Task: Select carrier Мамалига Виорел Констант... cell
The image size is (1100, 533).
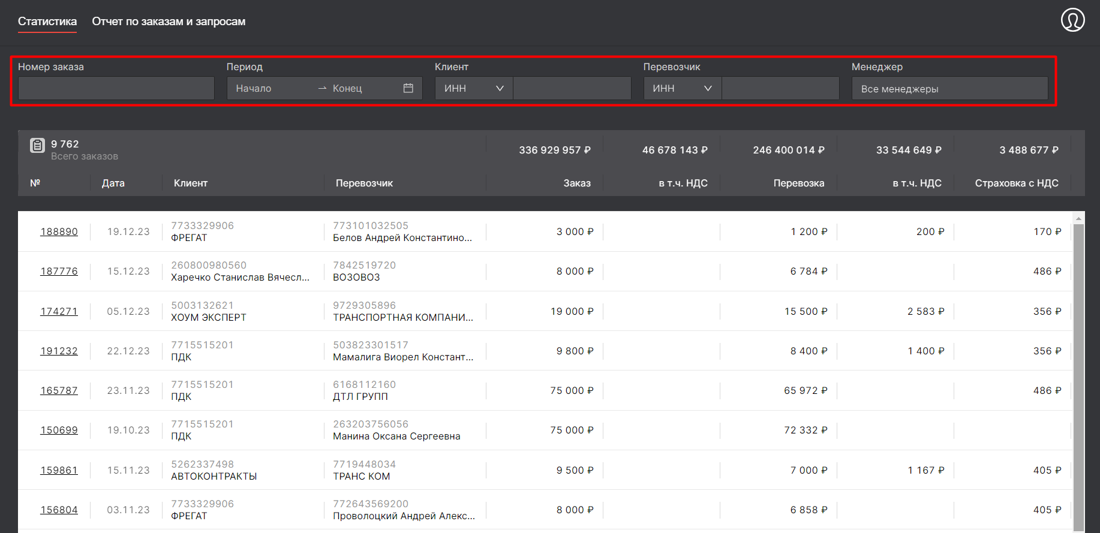Action: [x=403, y=357]
